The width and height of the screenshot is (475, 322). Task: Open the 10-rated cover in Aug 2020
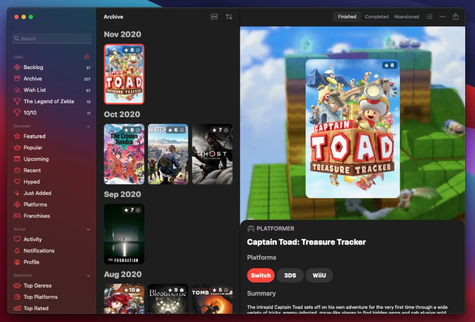tap(124, 299)
